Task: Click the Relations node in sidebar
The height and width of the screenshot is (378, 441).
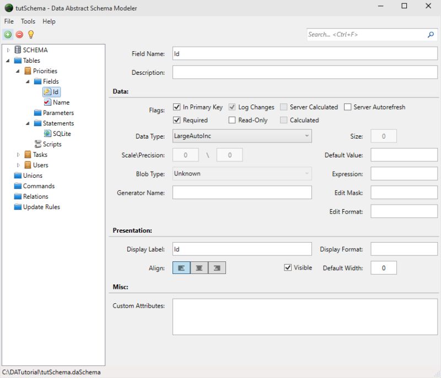Action: coord(37,196)
